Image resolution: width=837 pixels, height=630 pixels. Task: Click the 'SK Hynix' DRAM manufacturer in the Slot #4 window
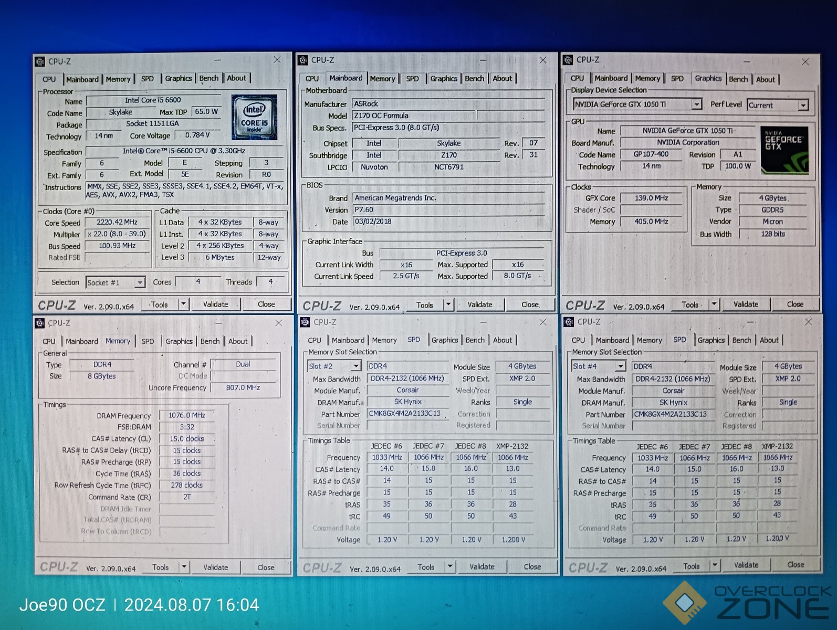(673, 402)
